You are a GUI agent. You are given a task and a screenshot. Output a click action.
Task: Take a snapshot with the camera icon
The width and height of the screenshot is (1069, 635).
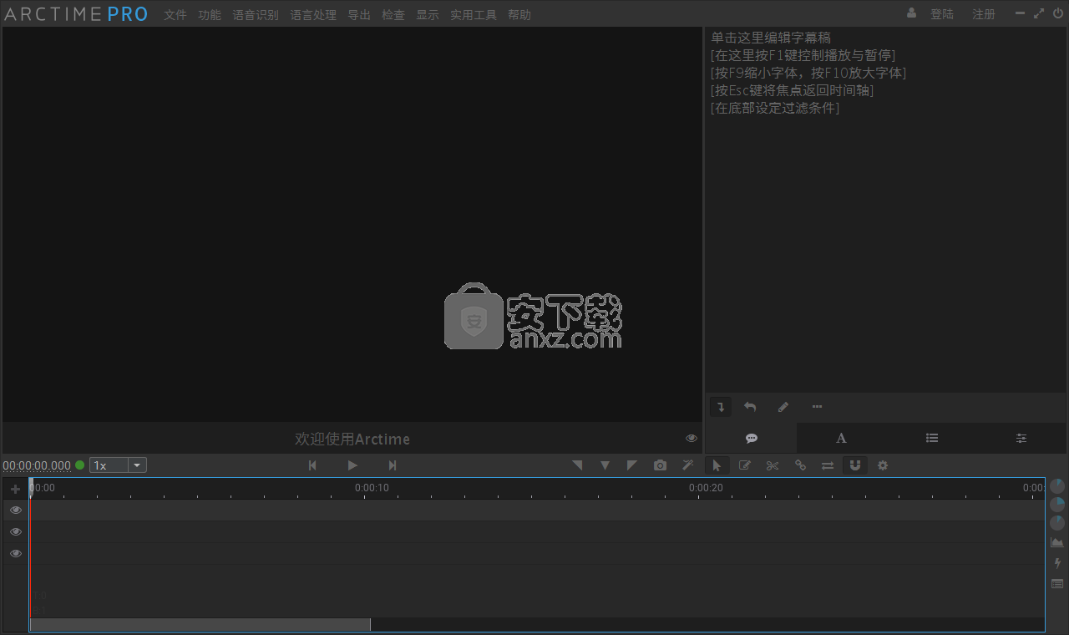click(660, 465)
